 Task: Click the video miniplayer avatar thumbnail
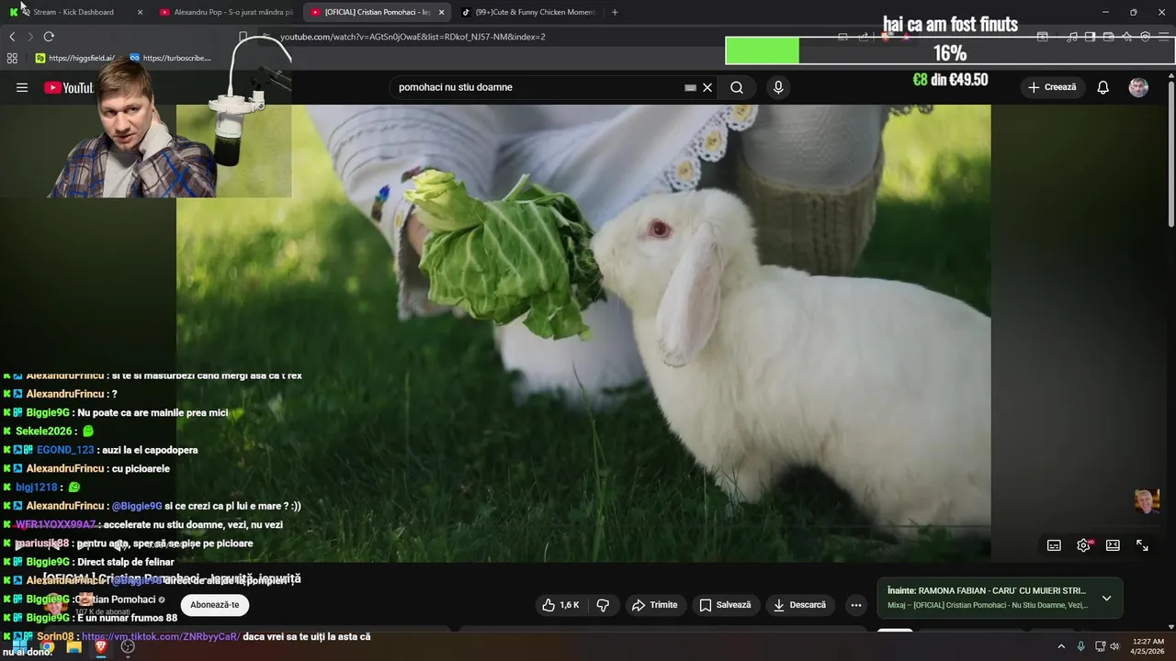pos(1147,501)
